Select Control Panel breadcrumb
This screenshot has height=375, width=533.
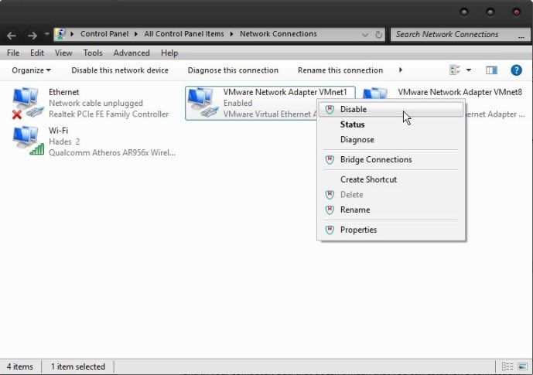click(x=104, y=34)
